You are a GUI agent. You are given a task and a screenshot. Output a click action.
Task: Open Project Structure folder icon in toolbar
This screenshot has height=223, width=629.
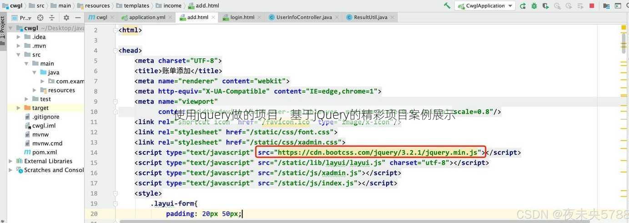tap(606, 6)
